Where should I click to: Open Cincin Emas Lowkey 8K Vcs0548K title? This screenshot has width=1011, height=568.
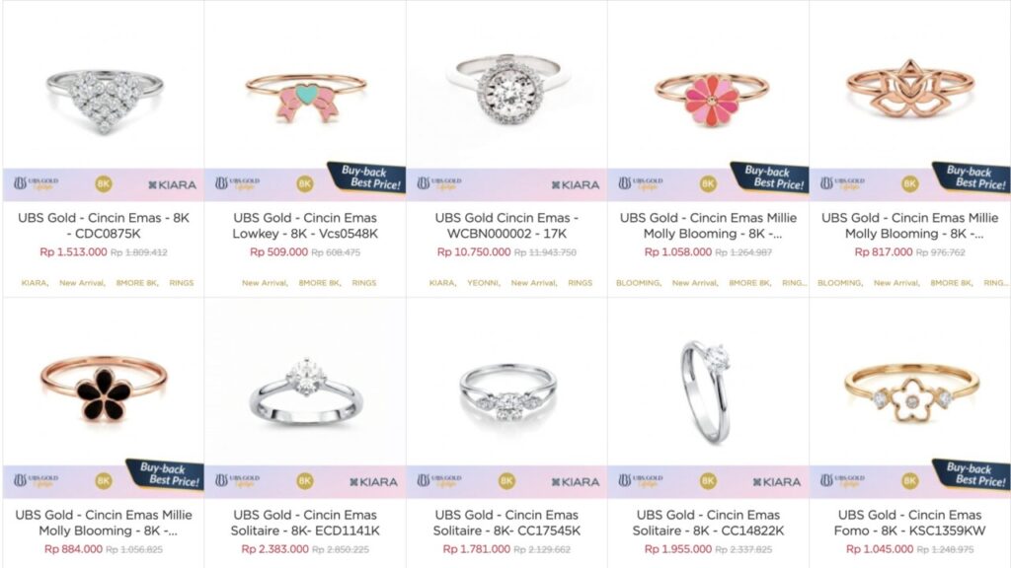click(306, 226)
